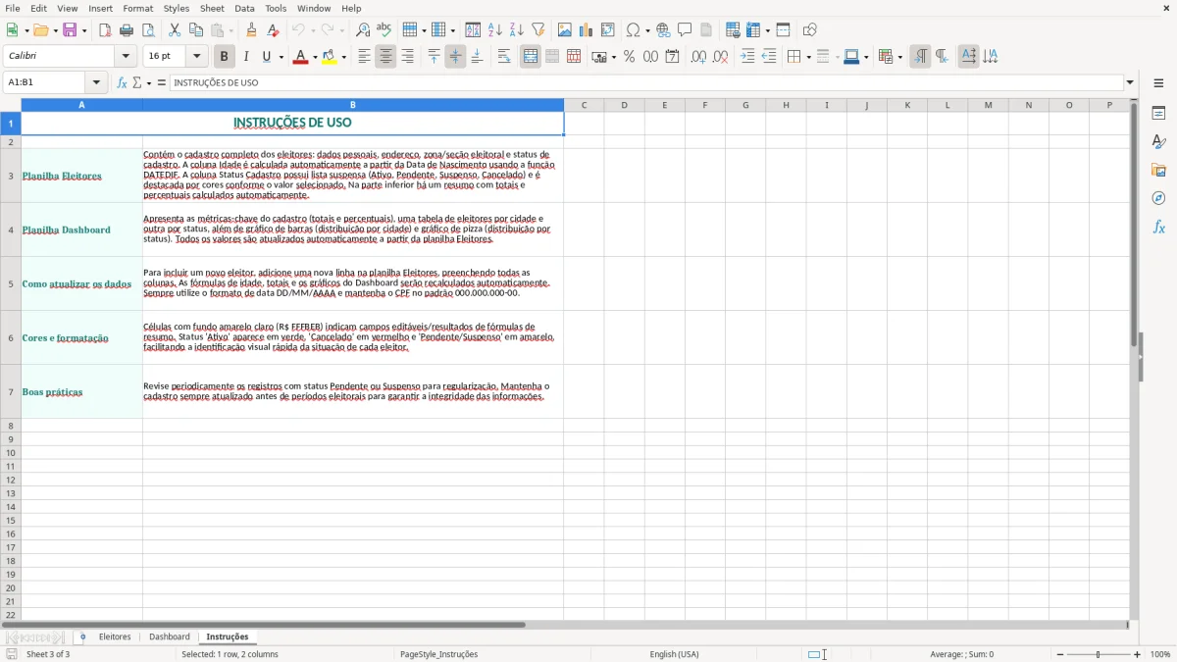The width and height of the screenshot is (1177, 662).
Task: Apply the red font color swatch
Action: [x=300, y=57]
